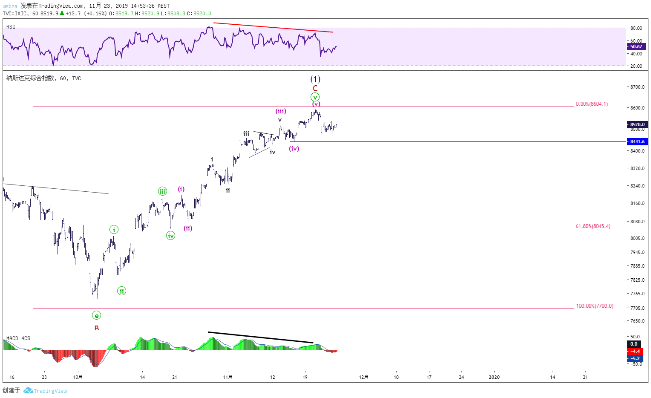Select the MACD value tag 0.0
Image resolution: width=651 pixels, height=398 pixels.
pos(634,344)
